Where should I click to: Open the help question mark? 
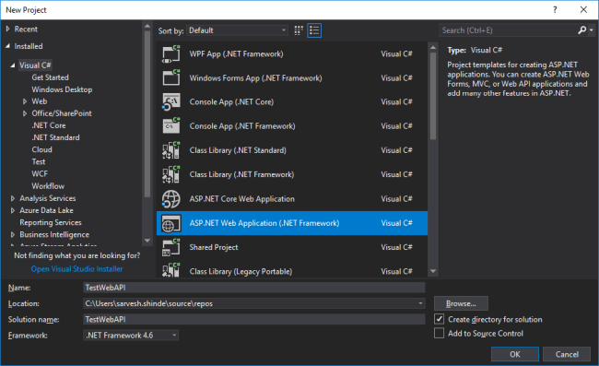[x=555, y=10]
